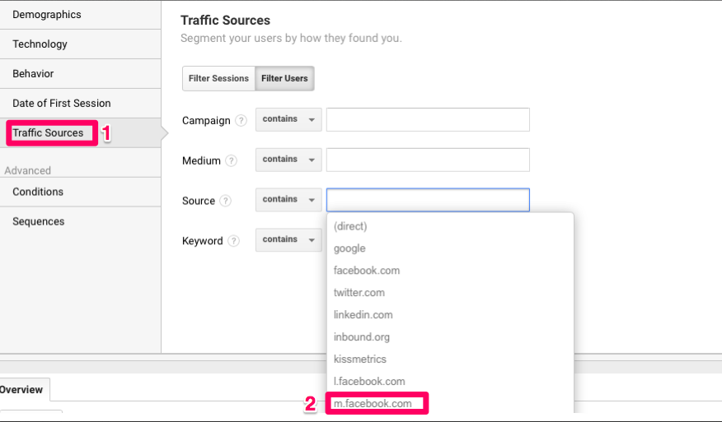This screenshot has width=722, height=422.
Task: Pick google from source suggestions
Action: [x=349, y=248]
